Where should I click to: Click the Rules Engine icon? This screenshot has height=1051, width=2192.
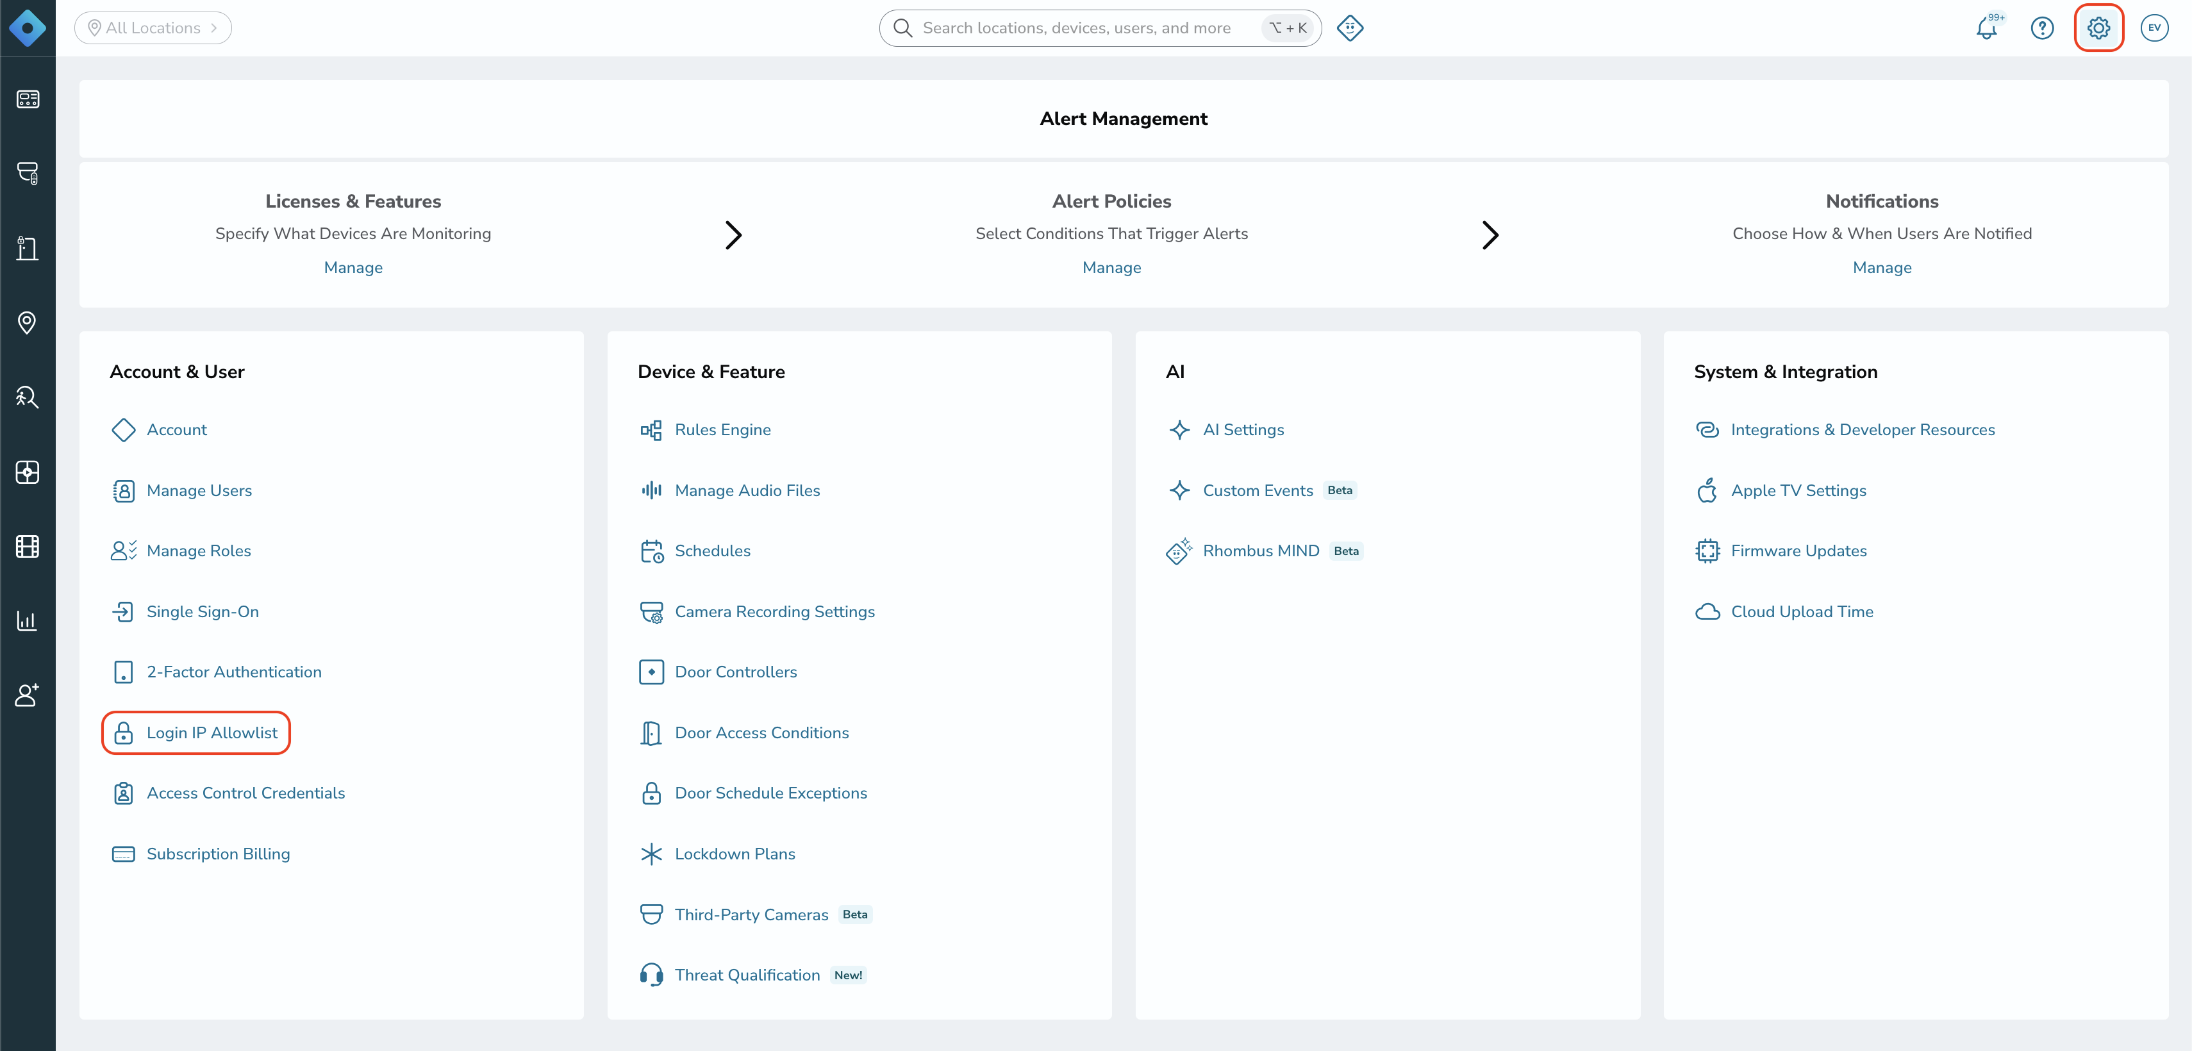(x=651, y=430)
